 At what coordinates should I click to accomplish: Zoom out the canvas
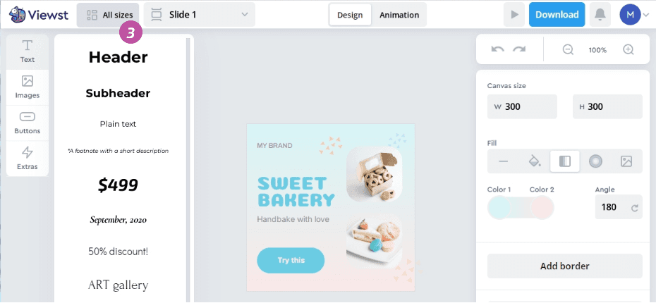click(568, 50)
